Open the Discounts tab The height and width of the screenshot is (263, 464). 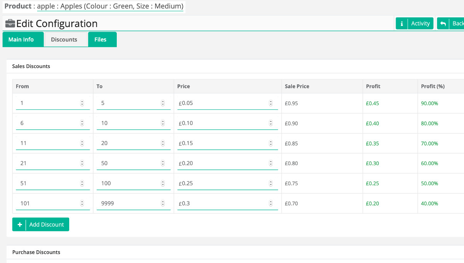pos(64,39)
